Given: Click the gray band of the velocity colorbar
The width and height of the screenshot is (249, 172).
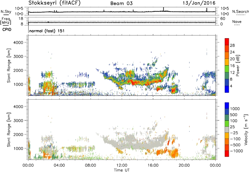Looking at the screenshot, I should [x=227, y=129].
